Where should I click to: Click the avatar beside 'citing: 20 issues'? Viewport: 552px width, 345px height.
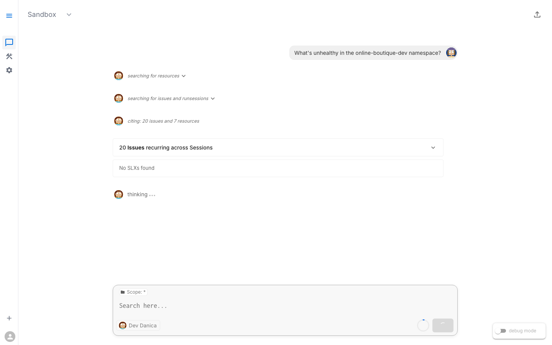(x=118, y=121)
